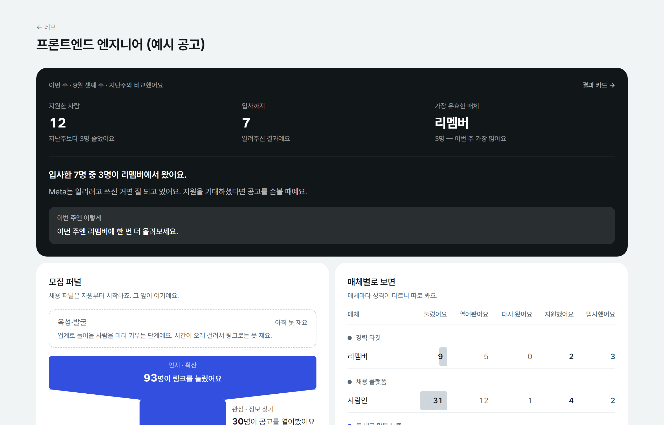The image size is (664, 425).
Task: Click 사람인's 눌렀어요 value 31
Action: point(438,400)
